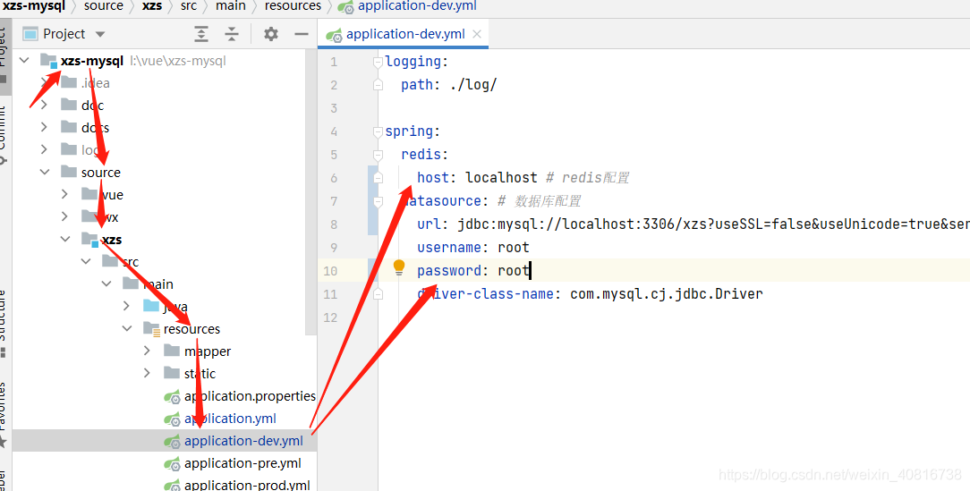This screenshot has height=491, width=970.
Task: Close the application-dev.yml editor tab
Action: click(477, 34)
